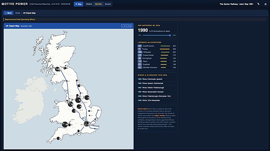The image size is (270, 151).
Task: Click Wires: Hitchin–Peterborough entry
Action: [x=157, y=87]
